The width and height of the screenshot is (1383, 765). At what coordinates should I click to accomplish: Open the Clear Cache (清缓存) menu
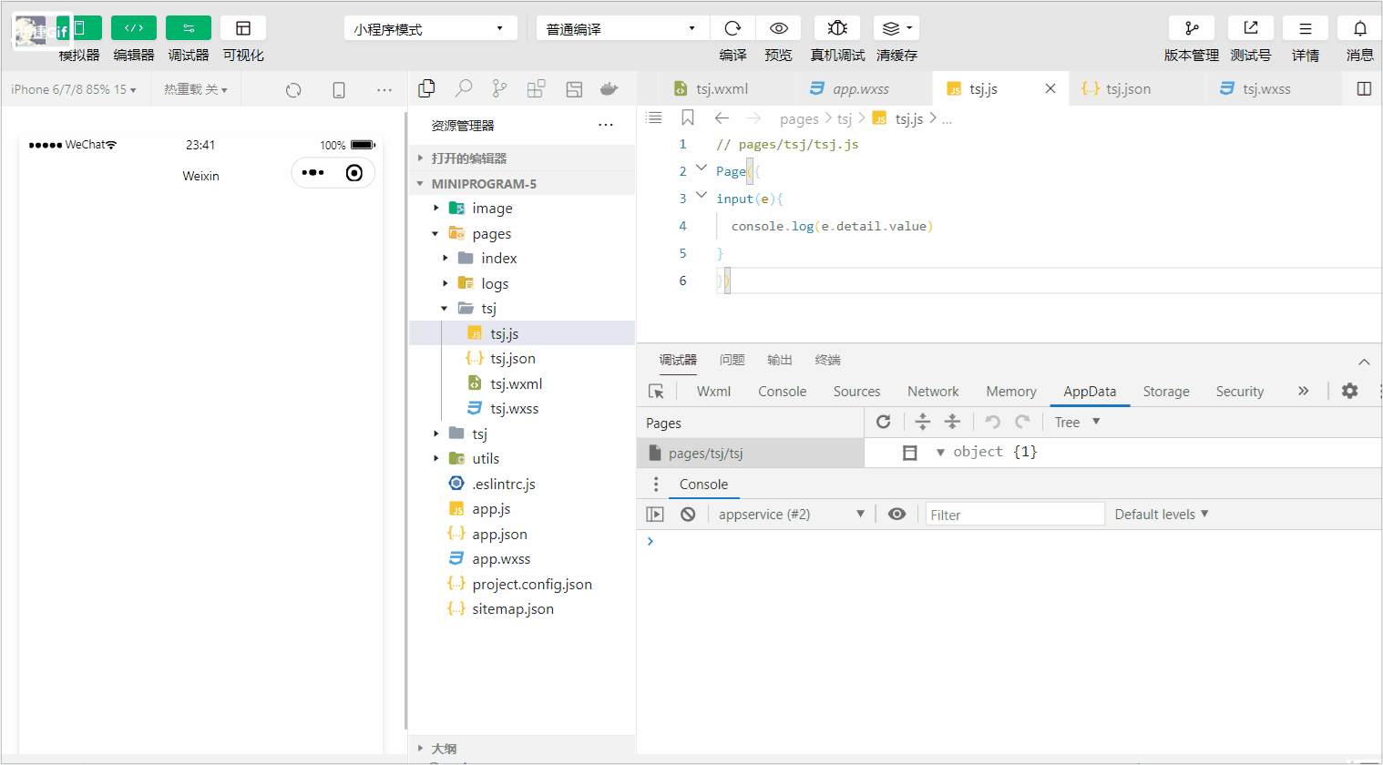(896, 28)
